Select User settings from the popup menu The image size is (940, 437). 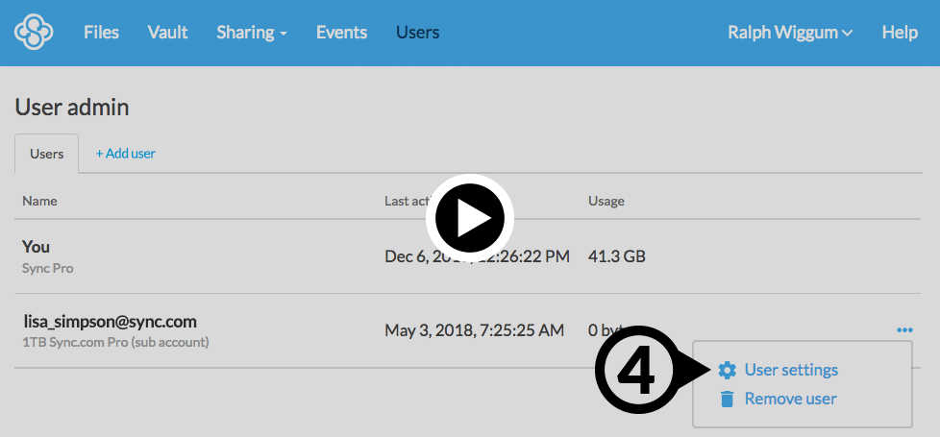click(x=790, y=370)
